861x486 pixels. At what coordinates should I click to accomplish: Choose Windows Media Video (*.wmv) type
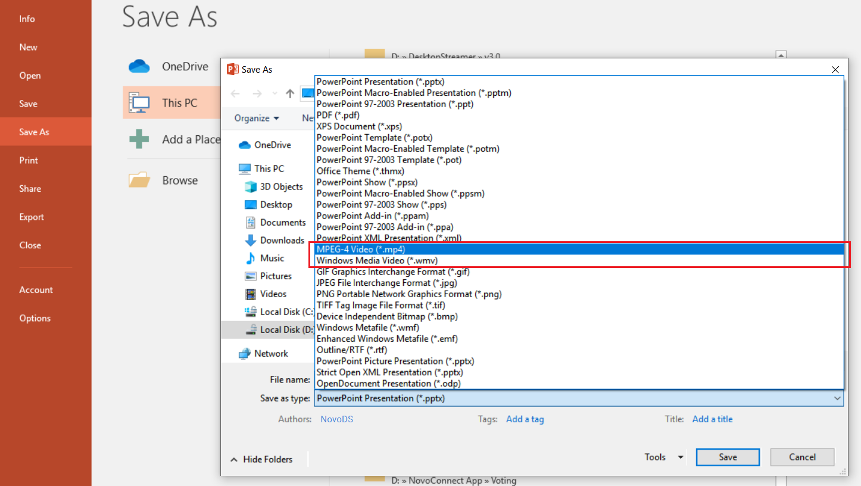579,260
